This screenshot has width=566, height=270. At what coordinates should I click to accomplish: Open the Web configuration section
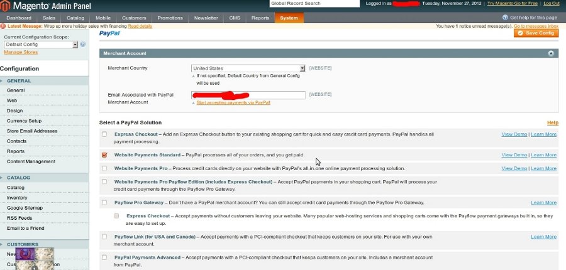point(12,100)
